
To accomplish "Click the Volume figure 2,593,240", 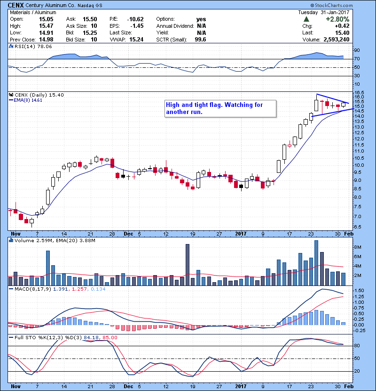I will click(337, 40).
